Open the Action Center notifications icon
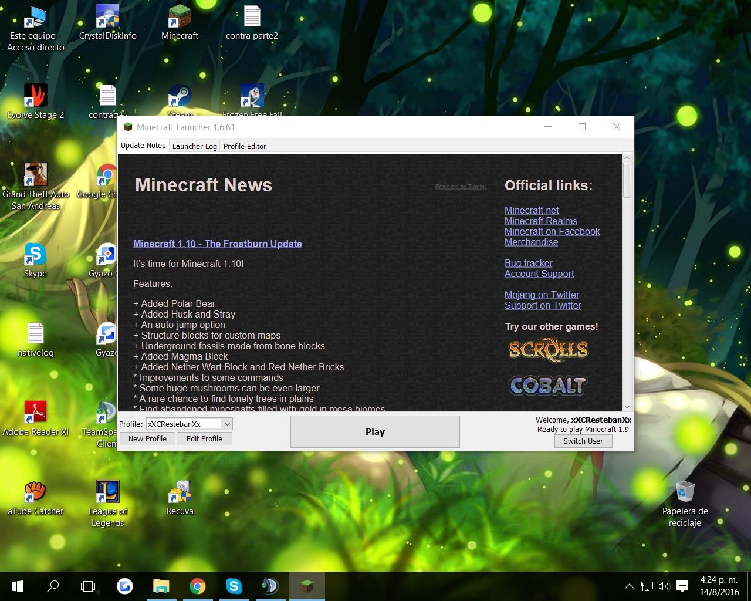This screenshot has height=601, width=751. pyautogui.click(x=682, y=586)
